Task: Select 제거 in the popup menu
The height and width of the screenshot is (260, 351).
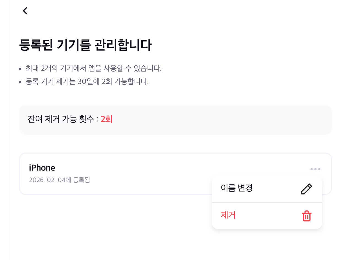Action: [x=228, y=215]
